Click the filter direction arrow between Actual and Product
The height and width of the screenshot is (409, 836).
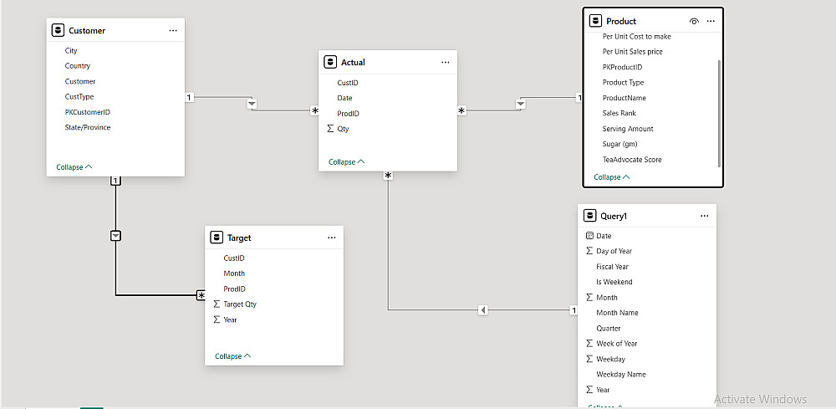pos(521,105)
